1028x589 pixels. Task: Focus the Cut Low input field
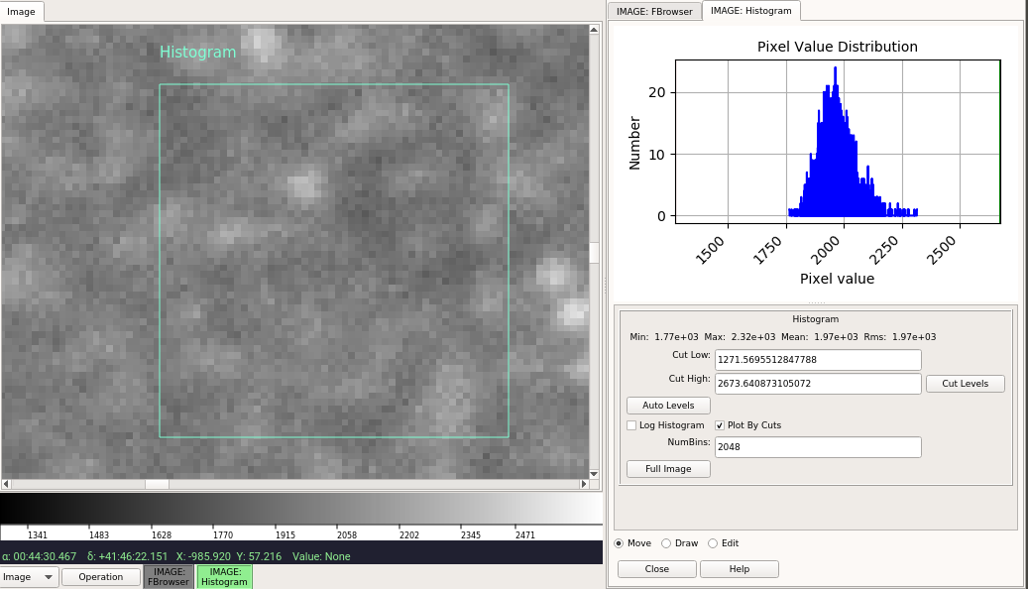818,359
